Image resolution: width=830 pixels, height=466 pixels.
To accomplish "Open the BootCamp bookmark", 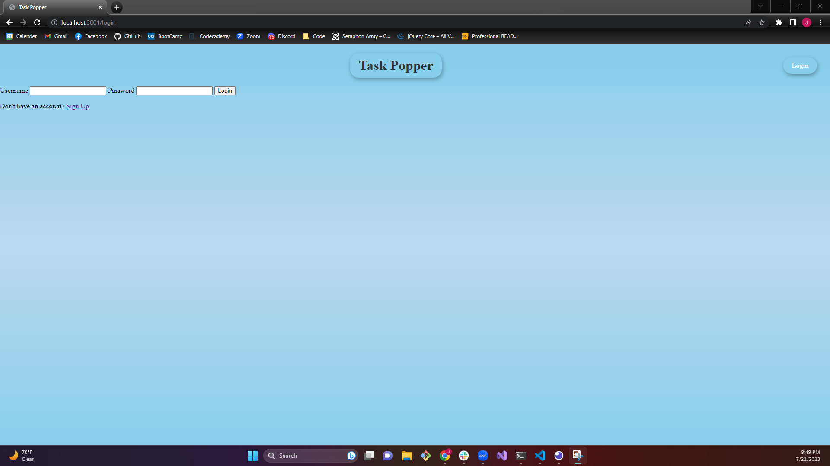I will click(165, 36).
